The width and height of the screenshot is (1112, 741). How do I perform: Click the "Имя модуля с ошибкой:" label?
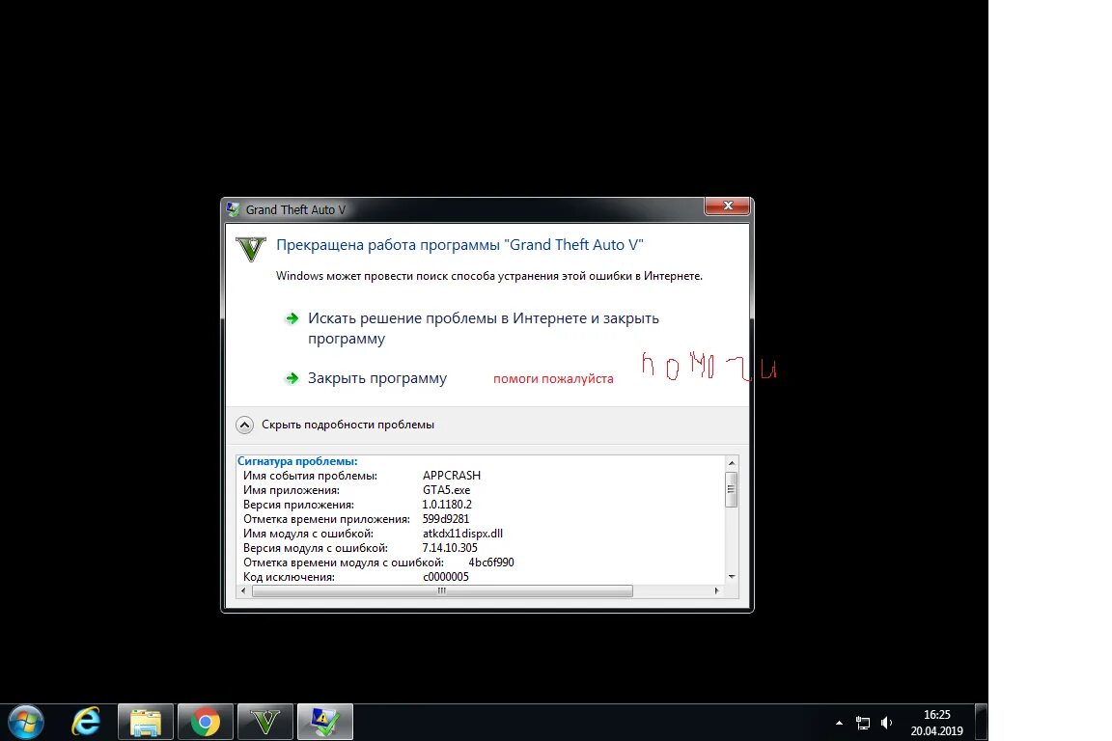(x=308, y=534)
